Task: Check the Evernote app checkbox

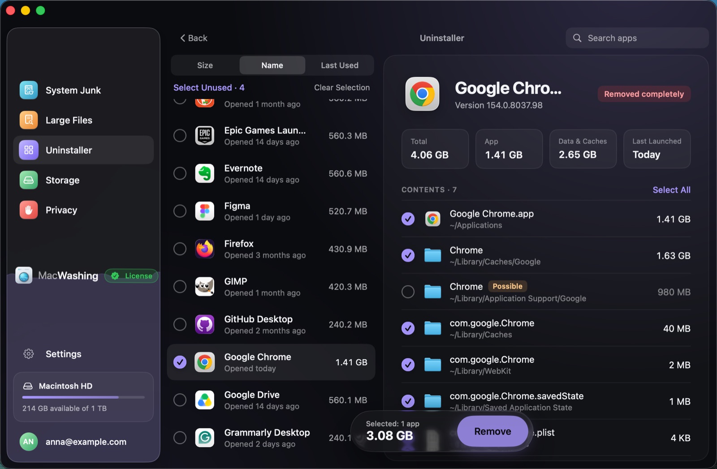Action: [180, 173]
